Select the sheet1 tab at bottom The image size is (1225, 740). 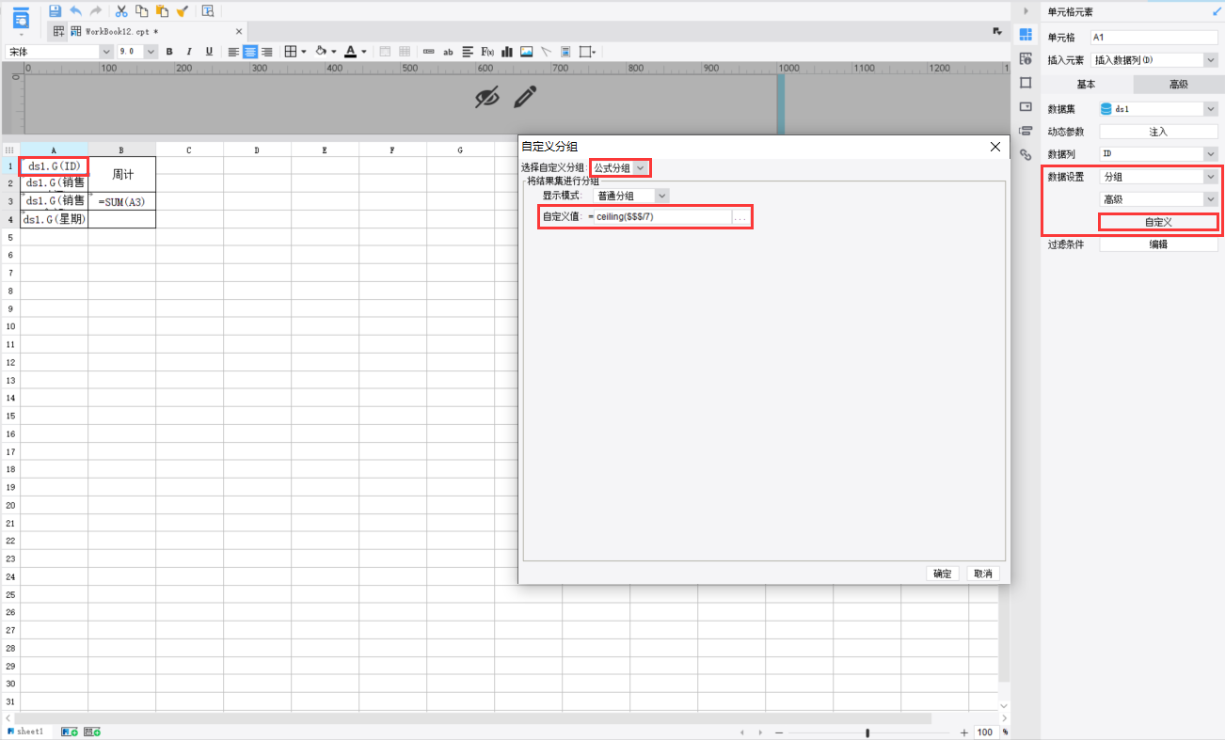pyautogui.click(x=25, y=732)
